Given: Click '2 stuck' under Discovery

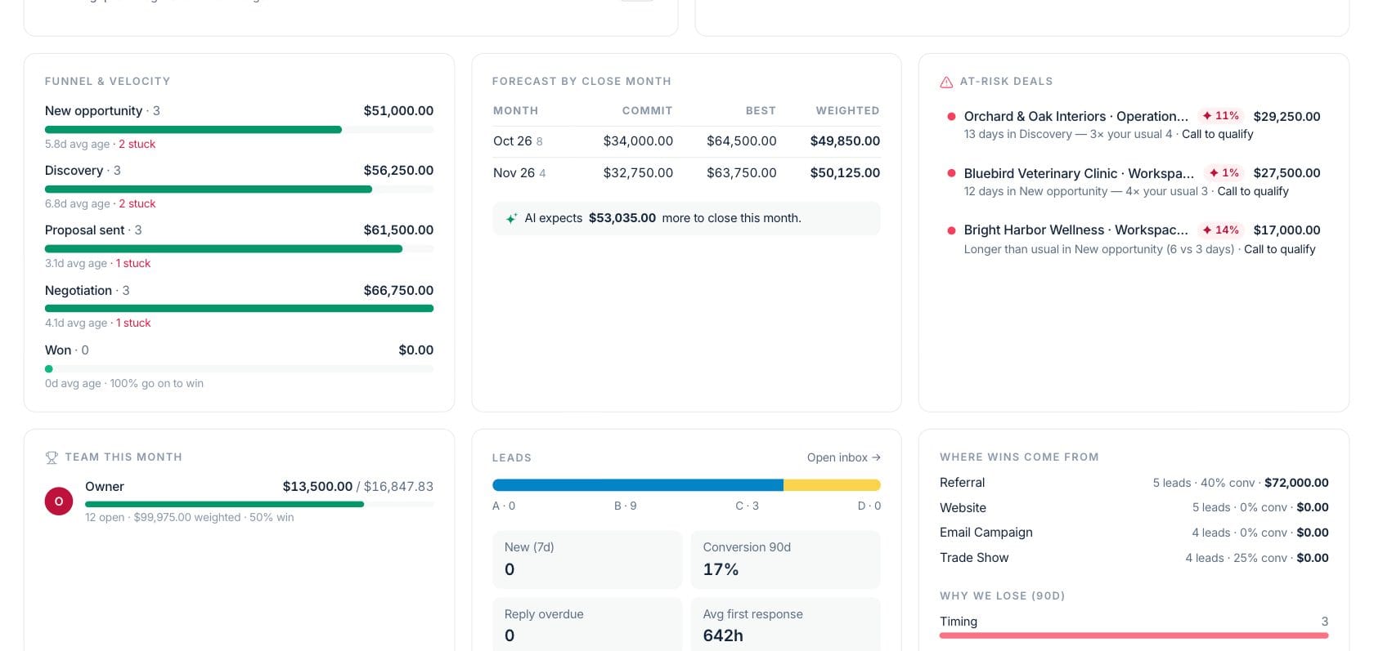Looking at the screenshot, I should [x=137, y=203].
